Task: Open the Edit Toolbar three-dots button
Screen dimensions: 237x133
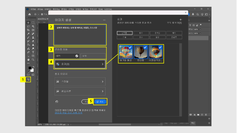Action: 28,63
